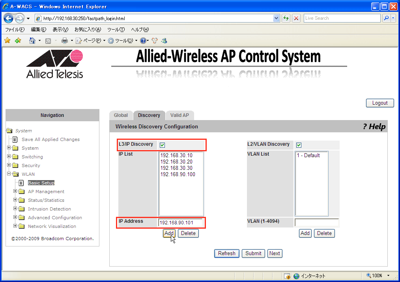Open the ? Help link
The image size is (400, 282).
[374, 126]
